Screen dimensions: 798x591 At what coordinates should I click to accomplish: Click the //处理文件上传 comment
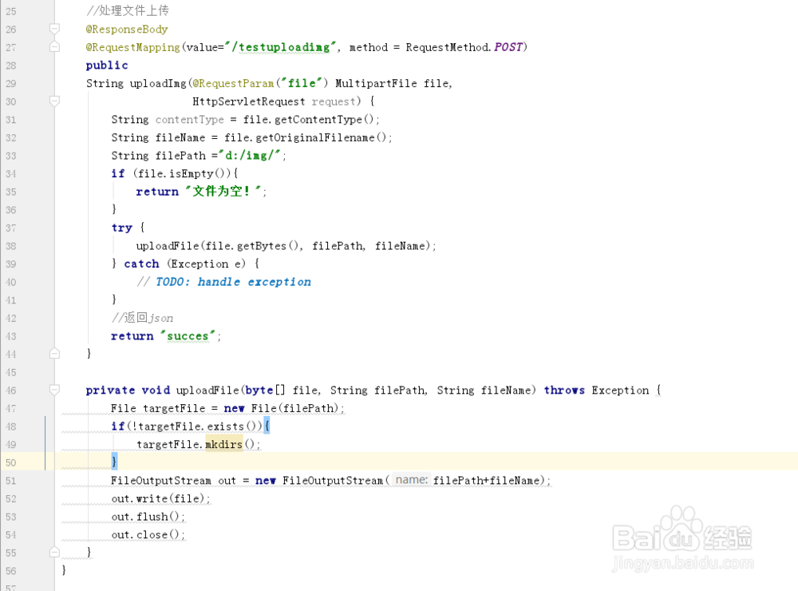[127, 10]
